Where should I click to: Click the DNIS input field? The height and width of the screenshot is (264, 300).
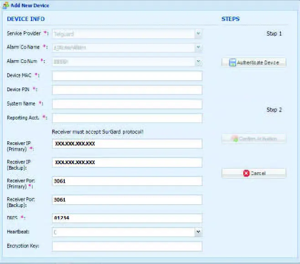point(127,218)
